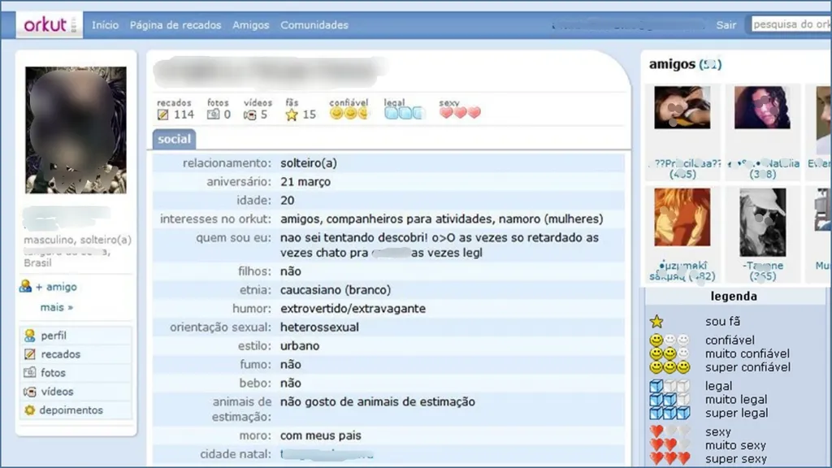Click the depoimentos badge icon in the sidebar

pos(30,410)
